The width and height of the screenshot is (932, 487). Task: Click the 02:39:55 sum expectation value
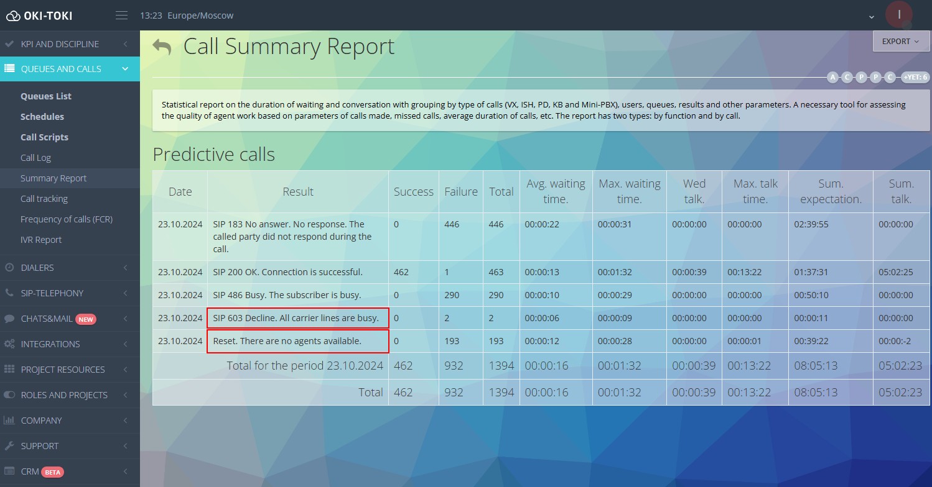point(811,224)
